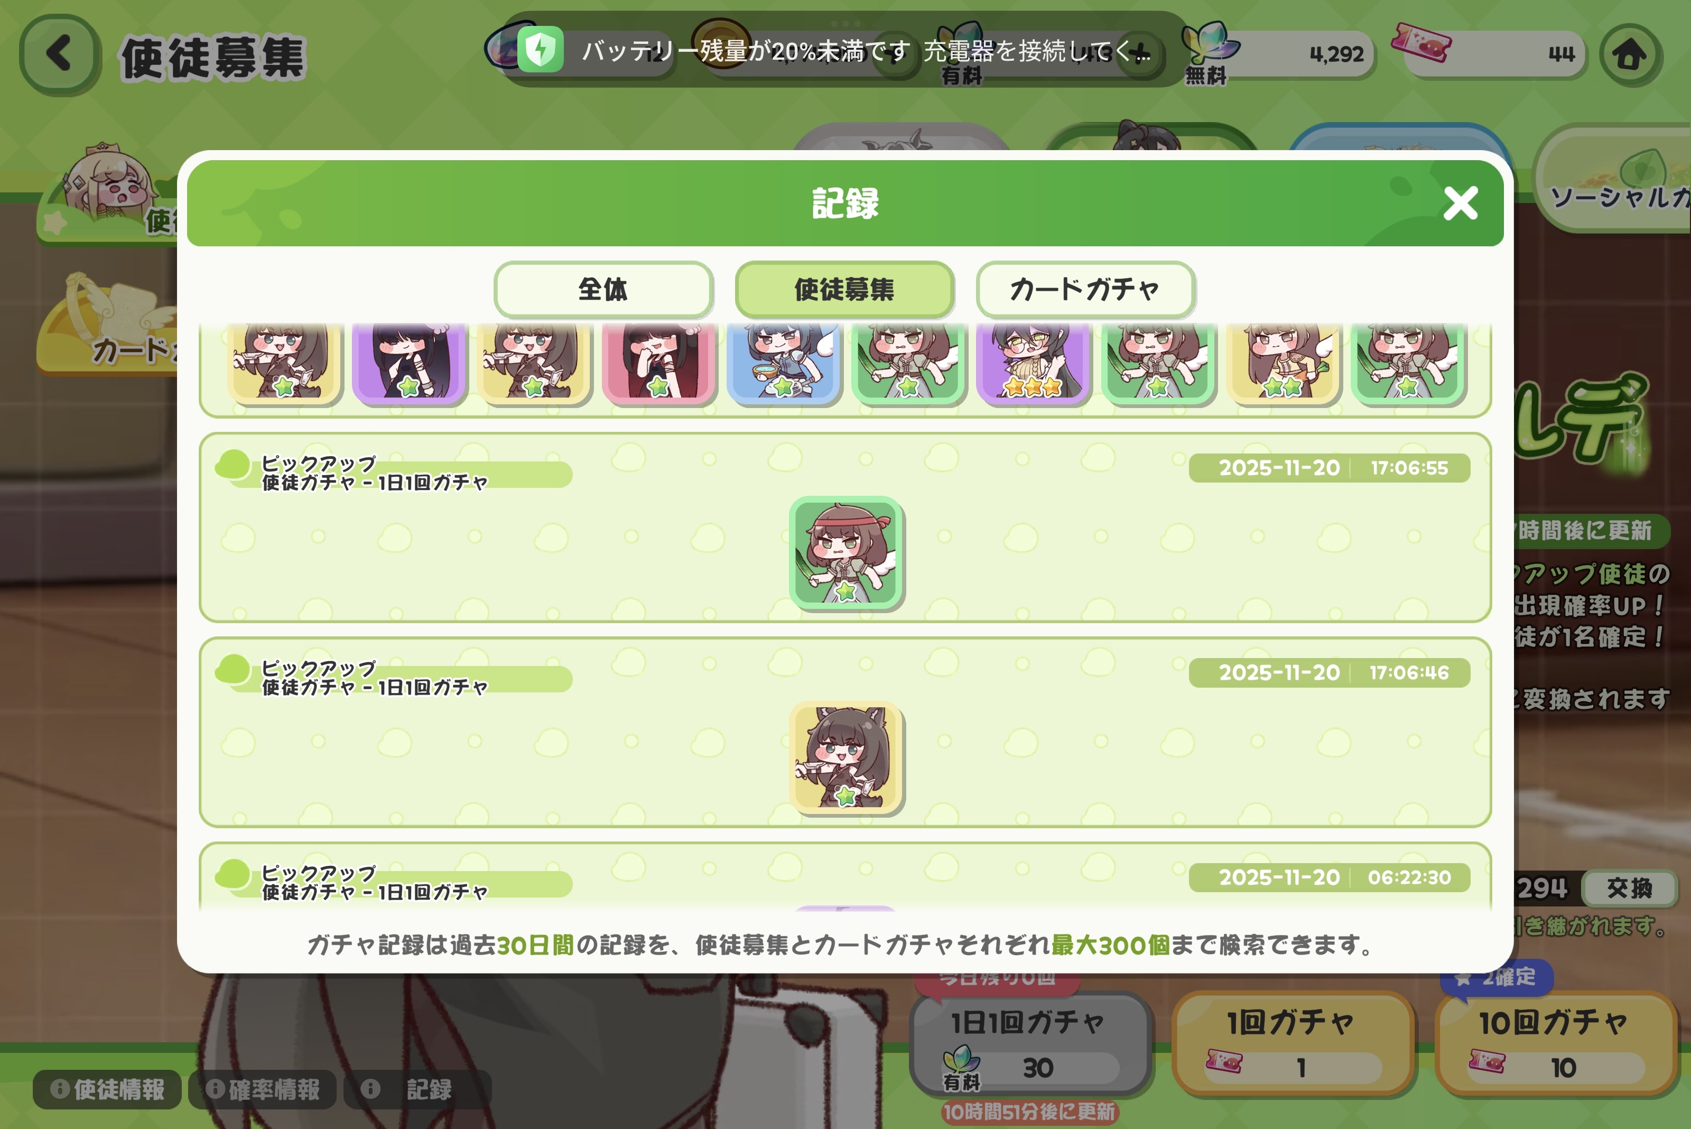Viewport: 1691px width, 1129px height.
Task: Close the 記録 dialog with the X
Action: (x=1460, y=203)
